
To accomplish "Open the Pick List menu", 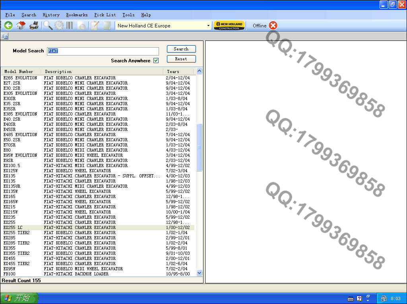I will pyautogui.click(x=105, y=15).
